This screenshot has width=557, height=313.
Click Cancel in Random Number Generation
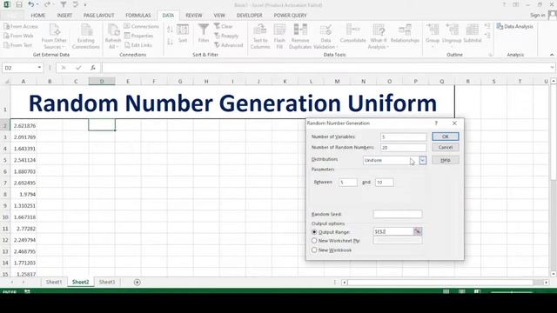click(446, 147)
